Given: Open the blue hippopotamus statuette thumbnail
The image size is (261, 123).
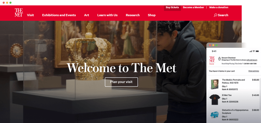Looking at the screenshot, I should pos(214,114).
